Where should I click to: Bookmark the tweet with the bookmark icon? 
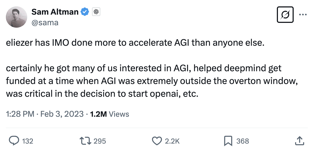[x=228, y=141]
